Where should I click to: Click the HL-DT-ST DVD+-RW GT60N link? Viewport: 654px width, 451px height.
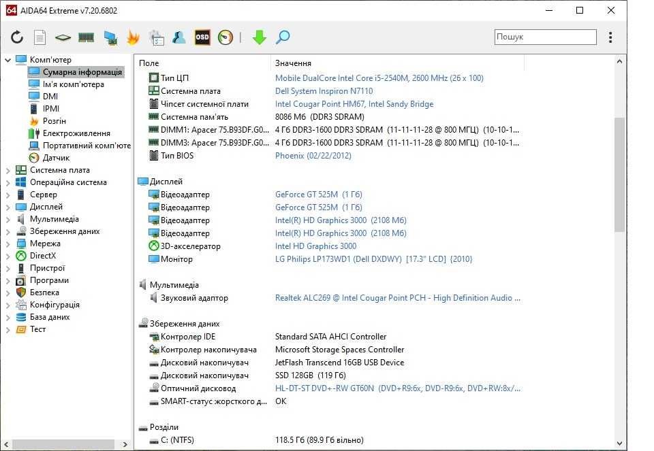pos(397,388)
